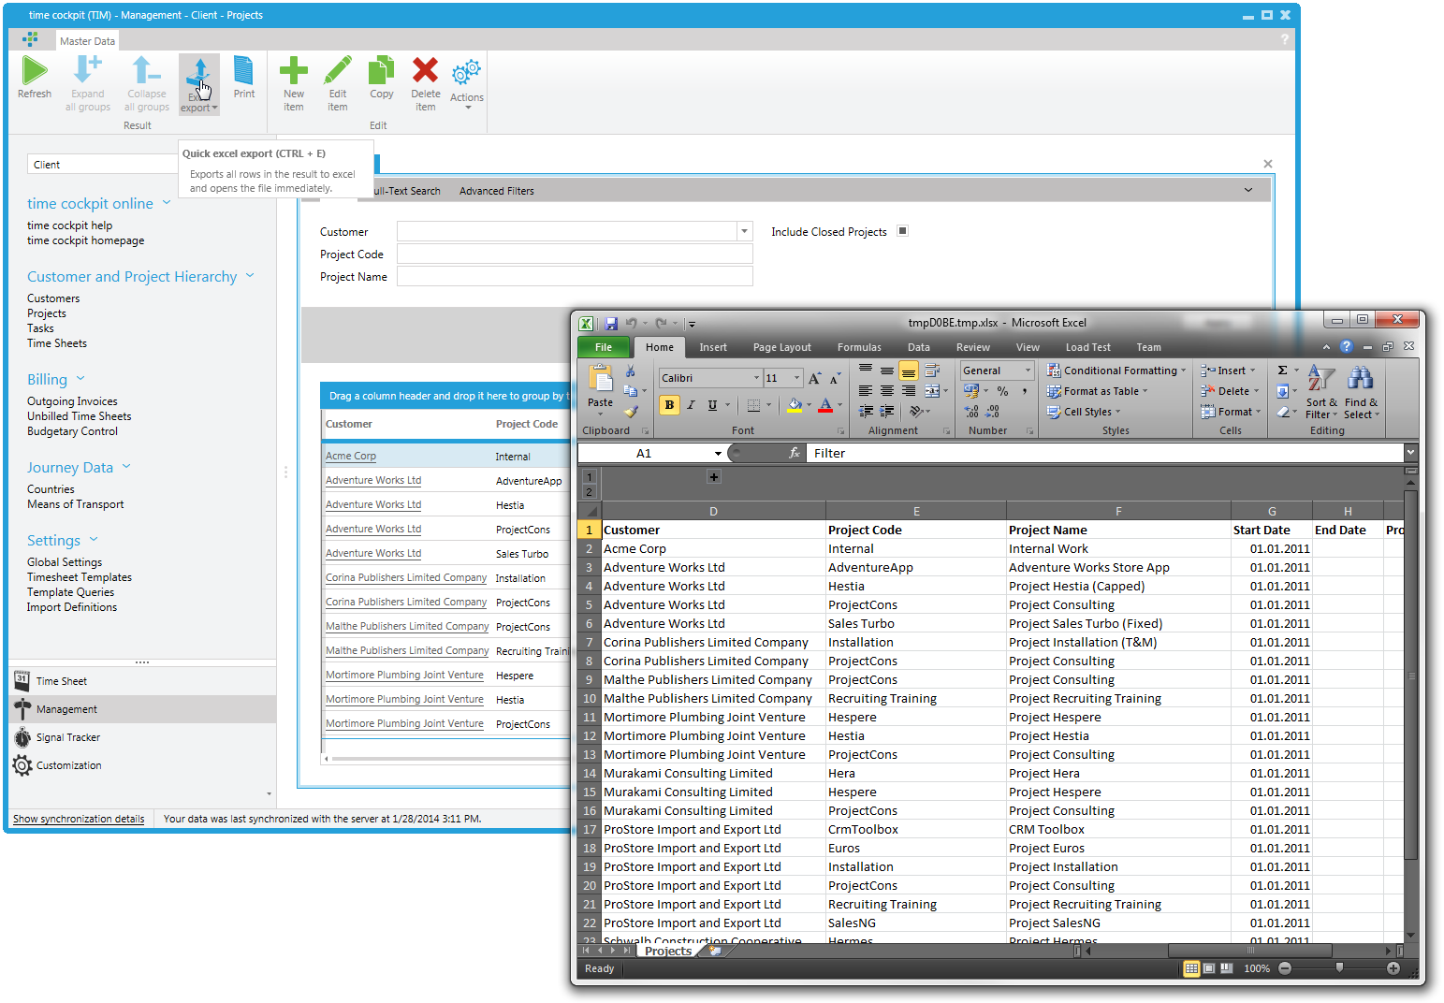Open the time cockpit help link

click(69, 225)
